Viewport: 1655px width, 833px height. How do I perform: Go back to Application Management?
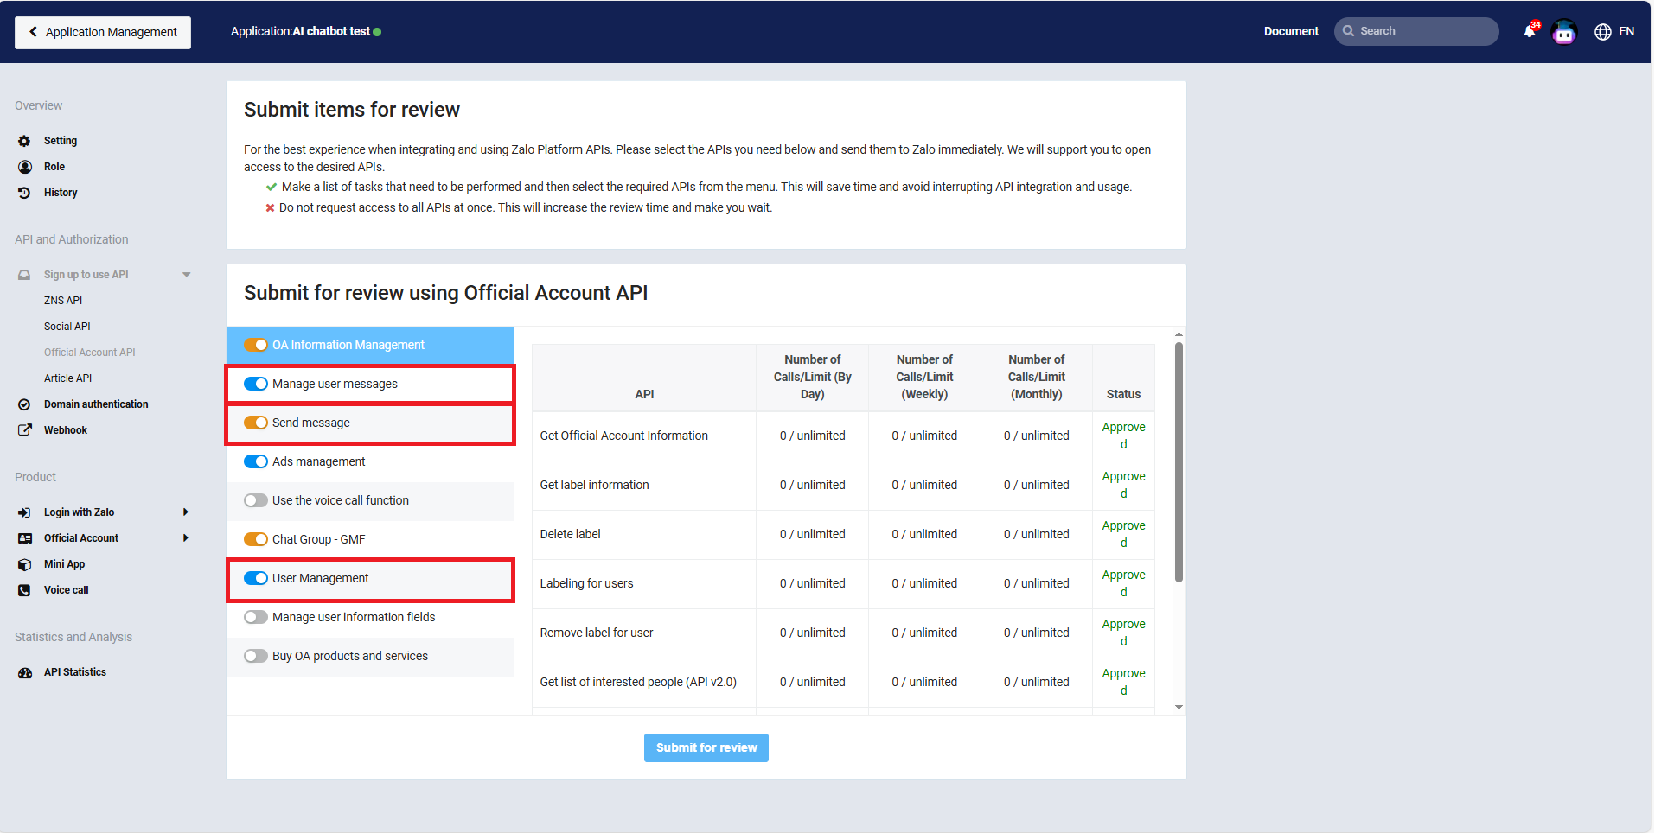(x=103, y=32)
